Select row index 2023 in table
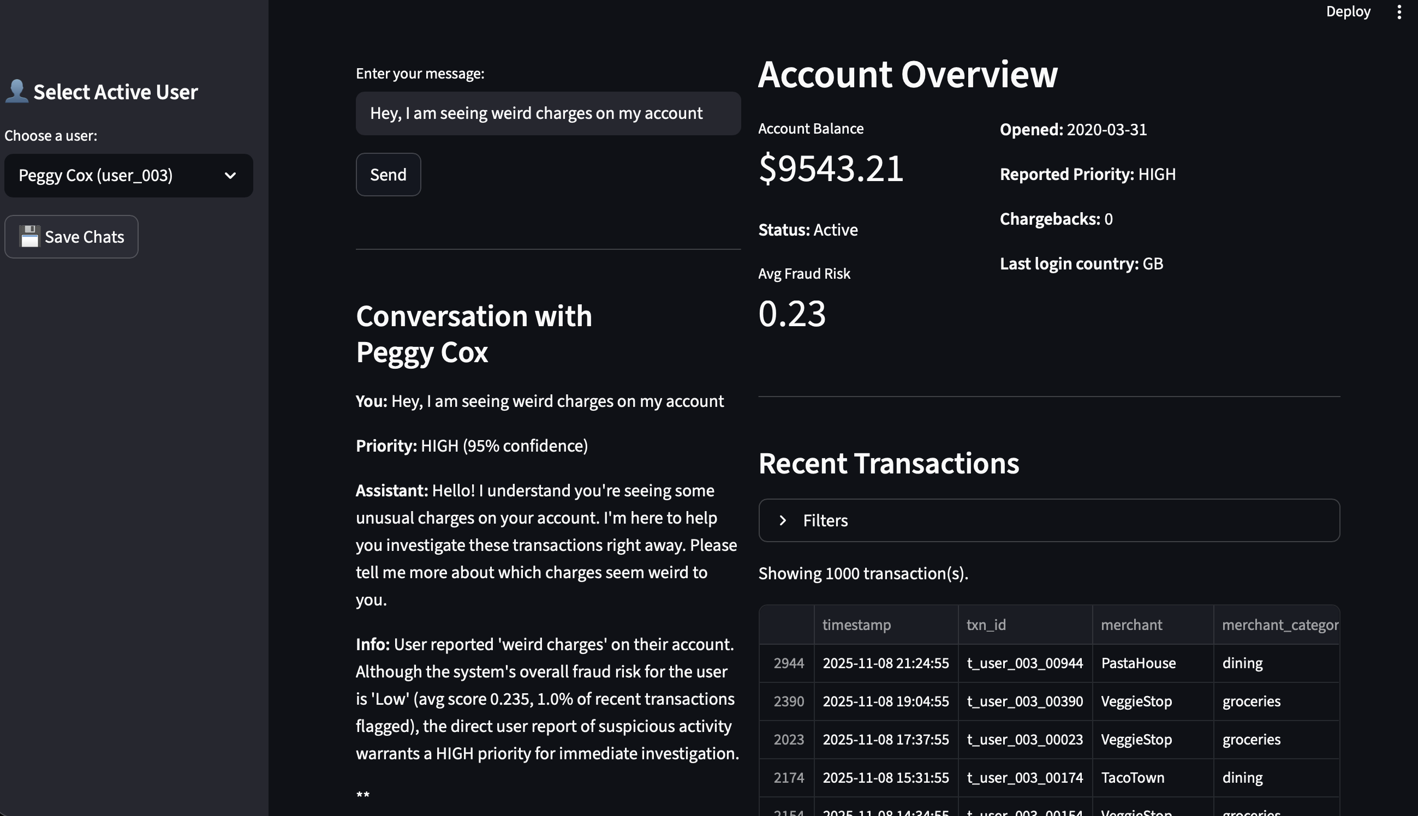1418x816 pixels. [x=788, y=739]
